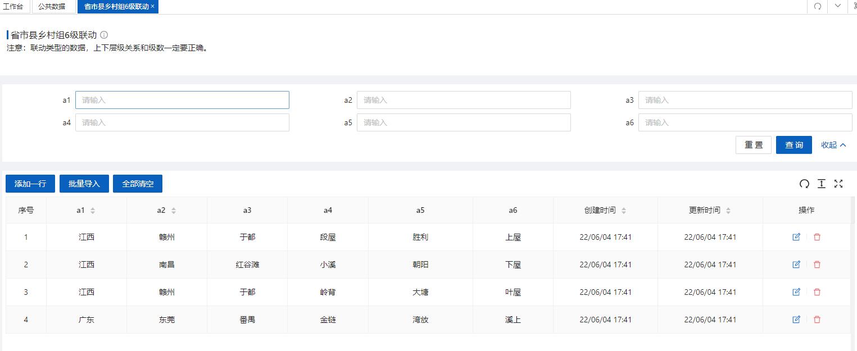
Task: Delete the row with 段屋
Action: [817, 237]
